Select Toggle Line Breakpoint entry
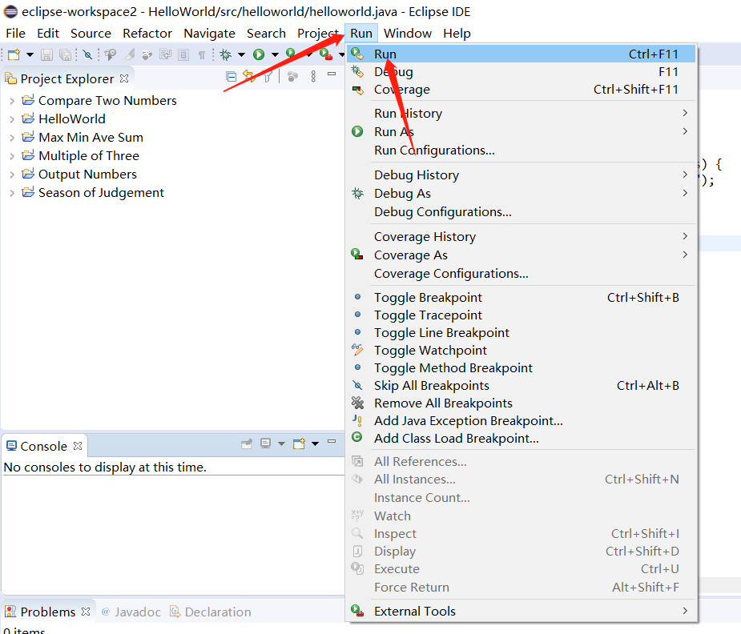This screenshot has height=634, width=741. pos(521,333)
